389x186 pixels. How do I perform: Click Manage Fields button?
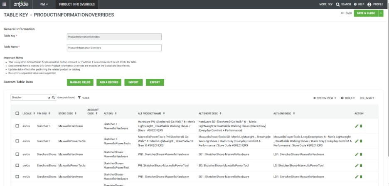tap(80, 82)
